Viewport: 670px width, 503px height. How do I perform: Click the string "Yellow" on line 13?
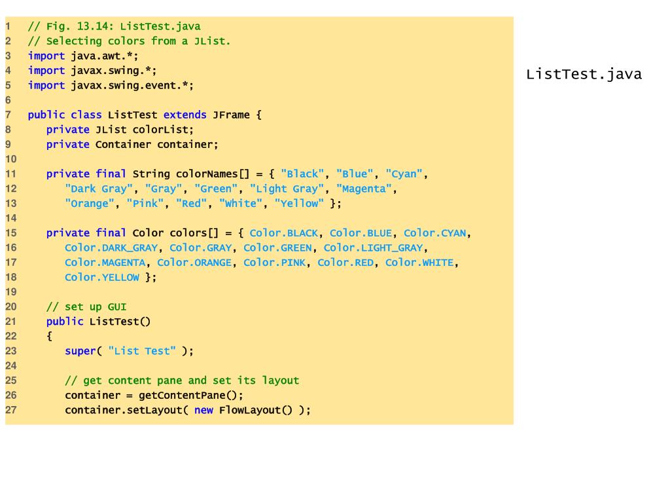(299, 204)
